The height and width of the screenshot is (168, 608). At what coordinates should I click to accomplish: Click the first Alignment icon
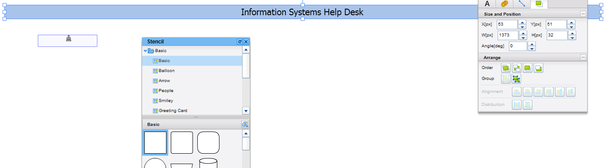(x=517, y=92)
